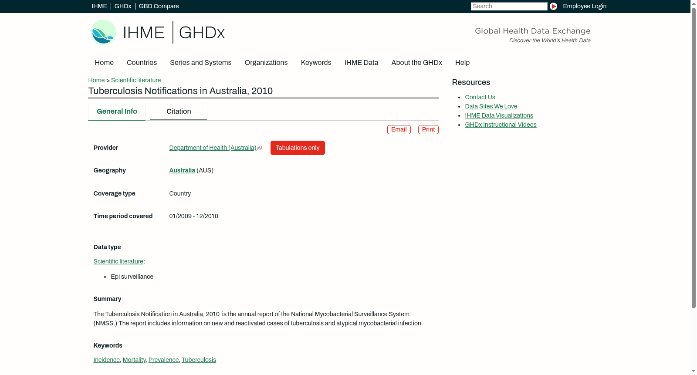Click the Home breadcrumb link

(x=96, y=80)
